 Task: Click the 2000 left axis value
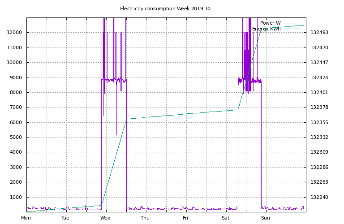pyautogui.click(x=16, y=182)
